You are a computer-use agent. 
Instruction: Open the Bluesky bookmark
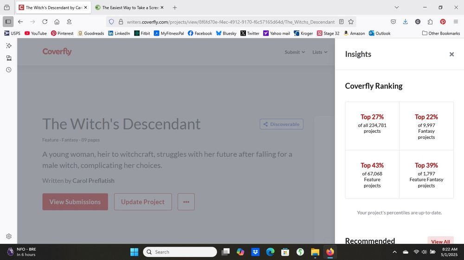pyautogui.click(x=226, y=33)
